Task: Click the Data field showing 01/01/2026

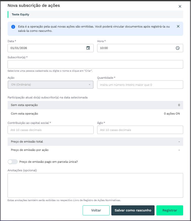Action: 47,48
